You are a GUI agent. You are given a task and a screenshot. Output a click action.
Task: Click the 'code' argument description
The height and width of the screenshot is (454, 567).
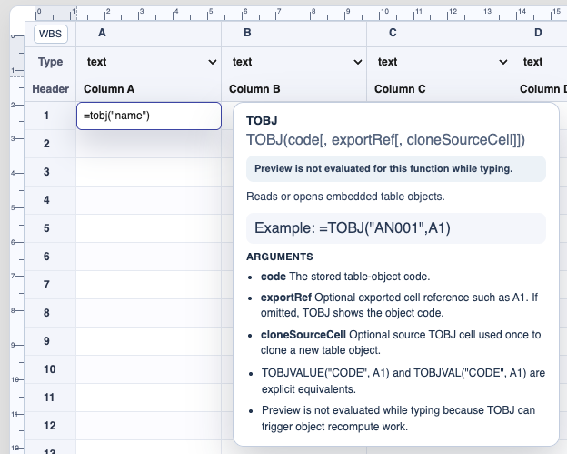pyautogui.click(x=345, y=277)
